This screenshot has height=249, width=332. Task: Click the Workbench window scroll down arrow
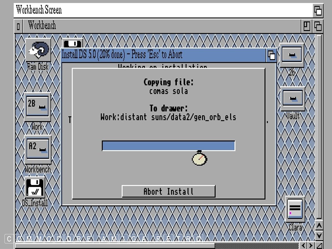(319, 235)
